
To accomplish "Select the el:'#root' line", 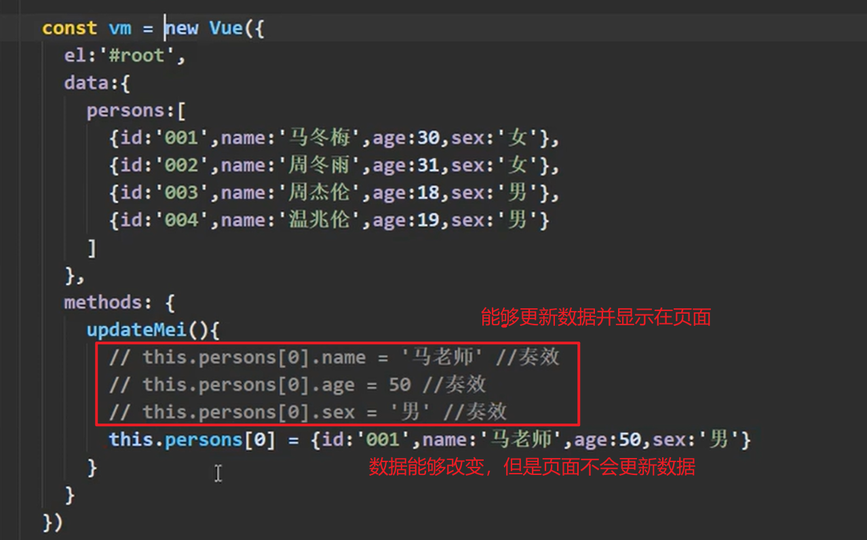I will 125,56.
